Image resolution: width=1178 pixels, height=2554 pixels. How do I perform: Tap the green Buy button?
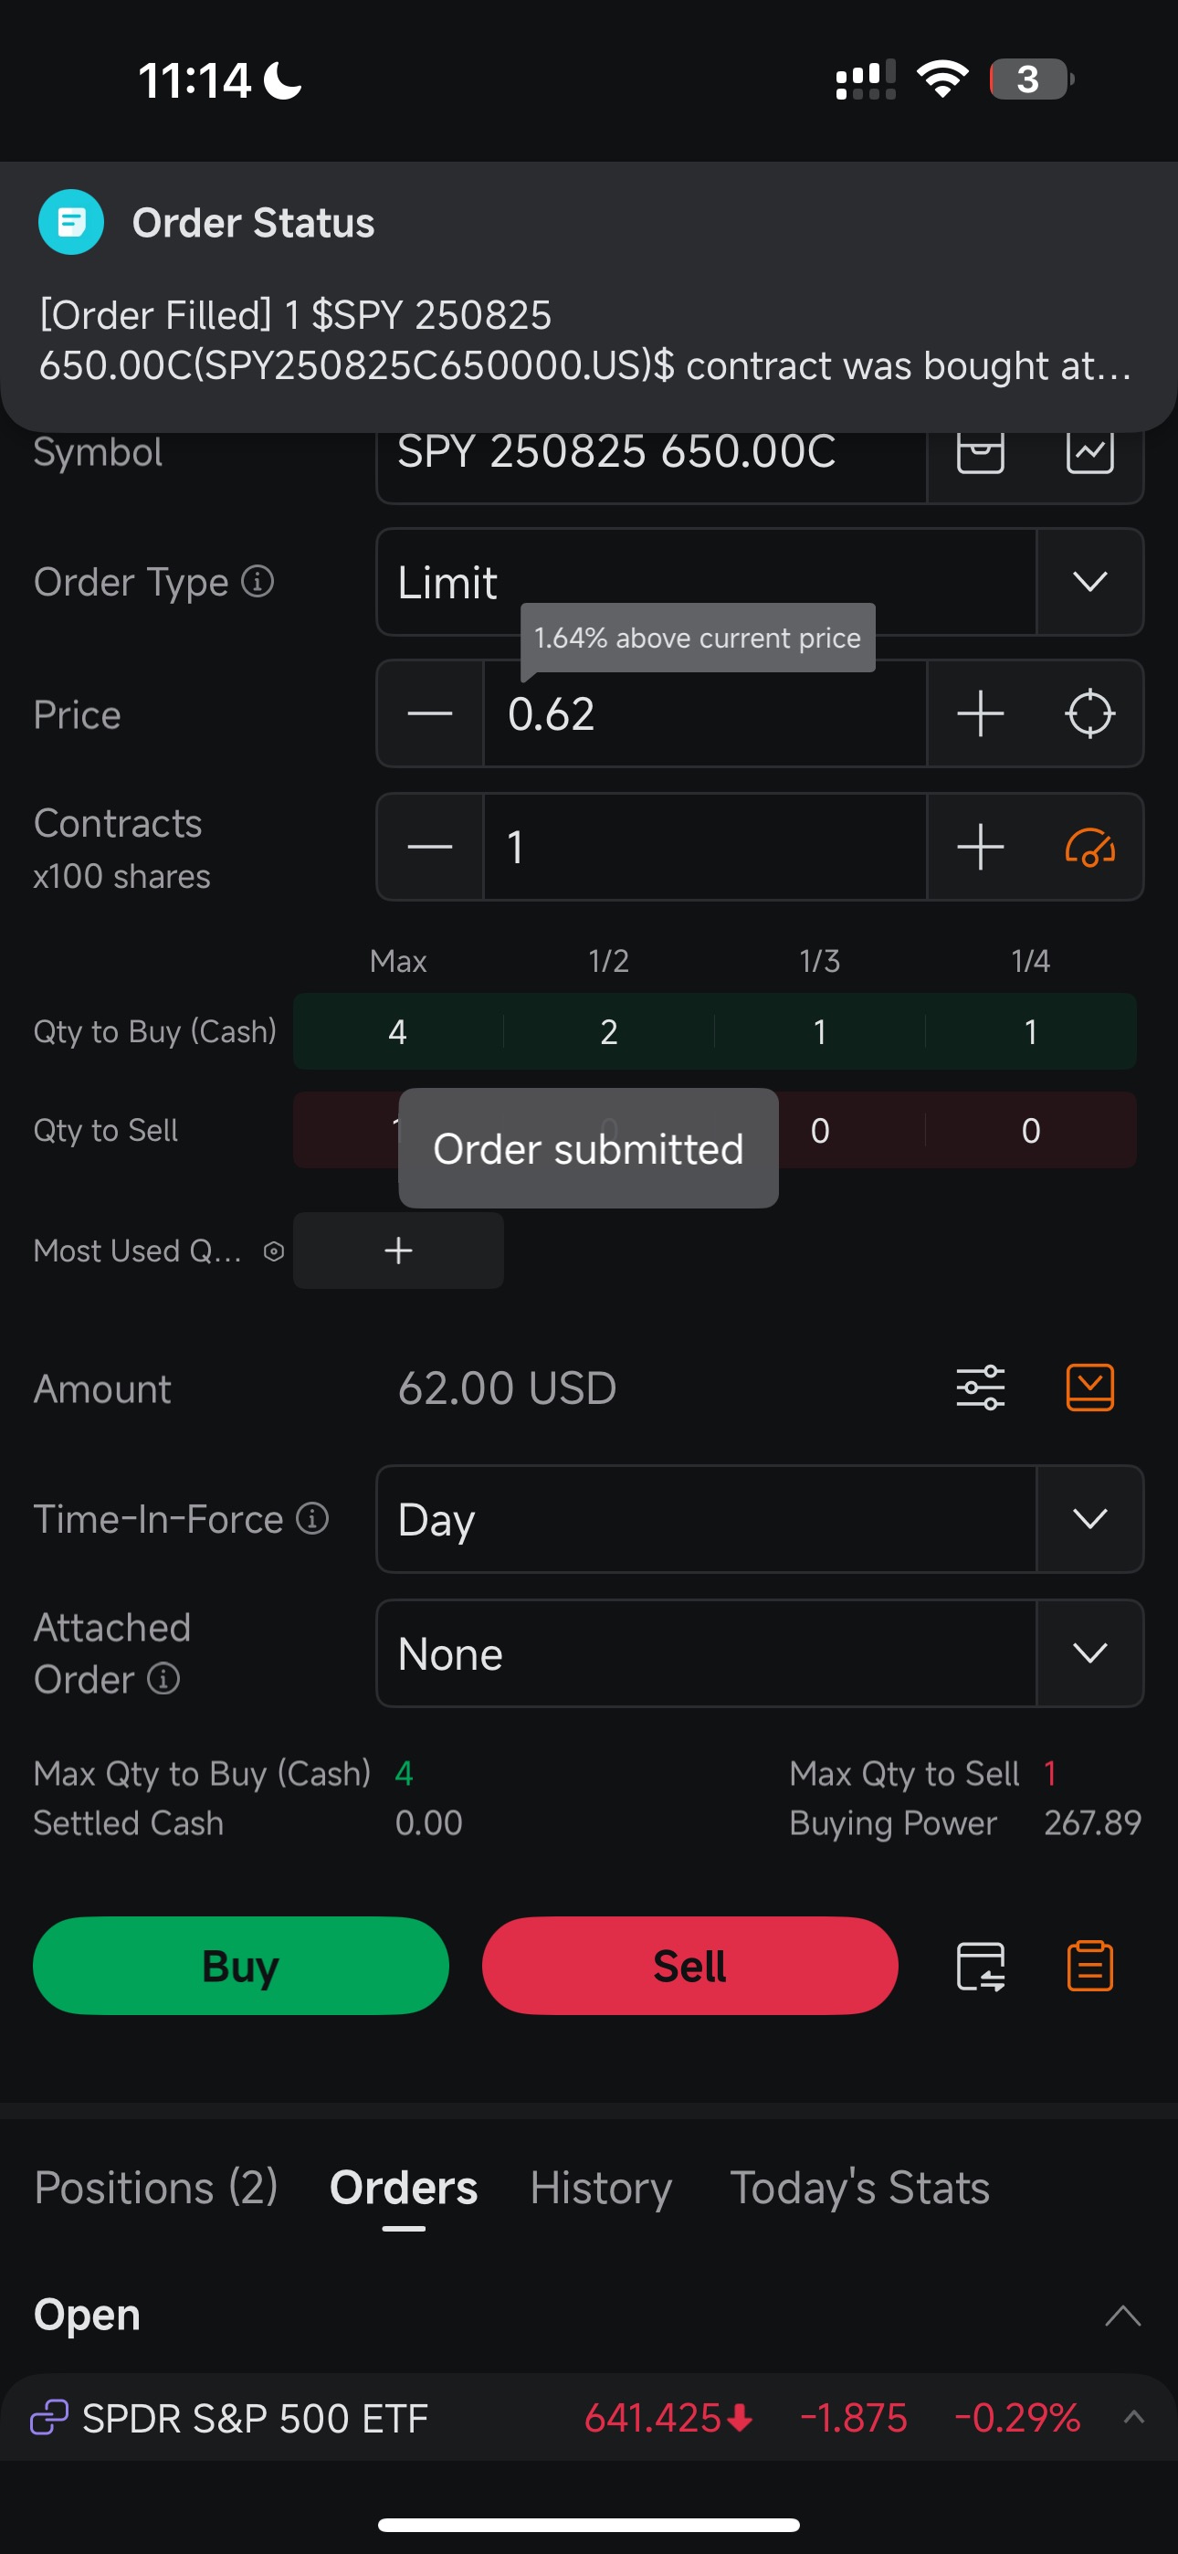tap(241, 1965)
